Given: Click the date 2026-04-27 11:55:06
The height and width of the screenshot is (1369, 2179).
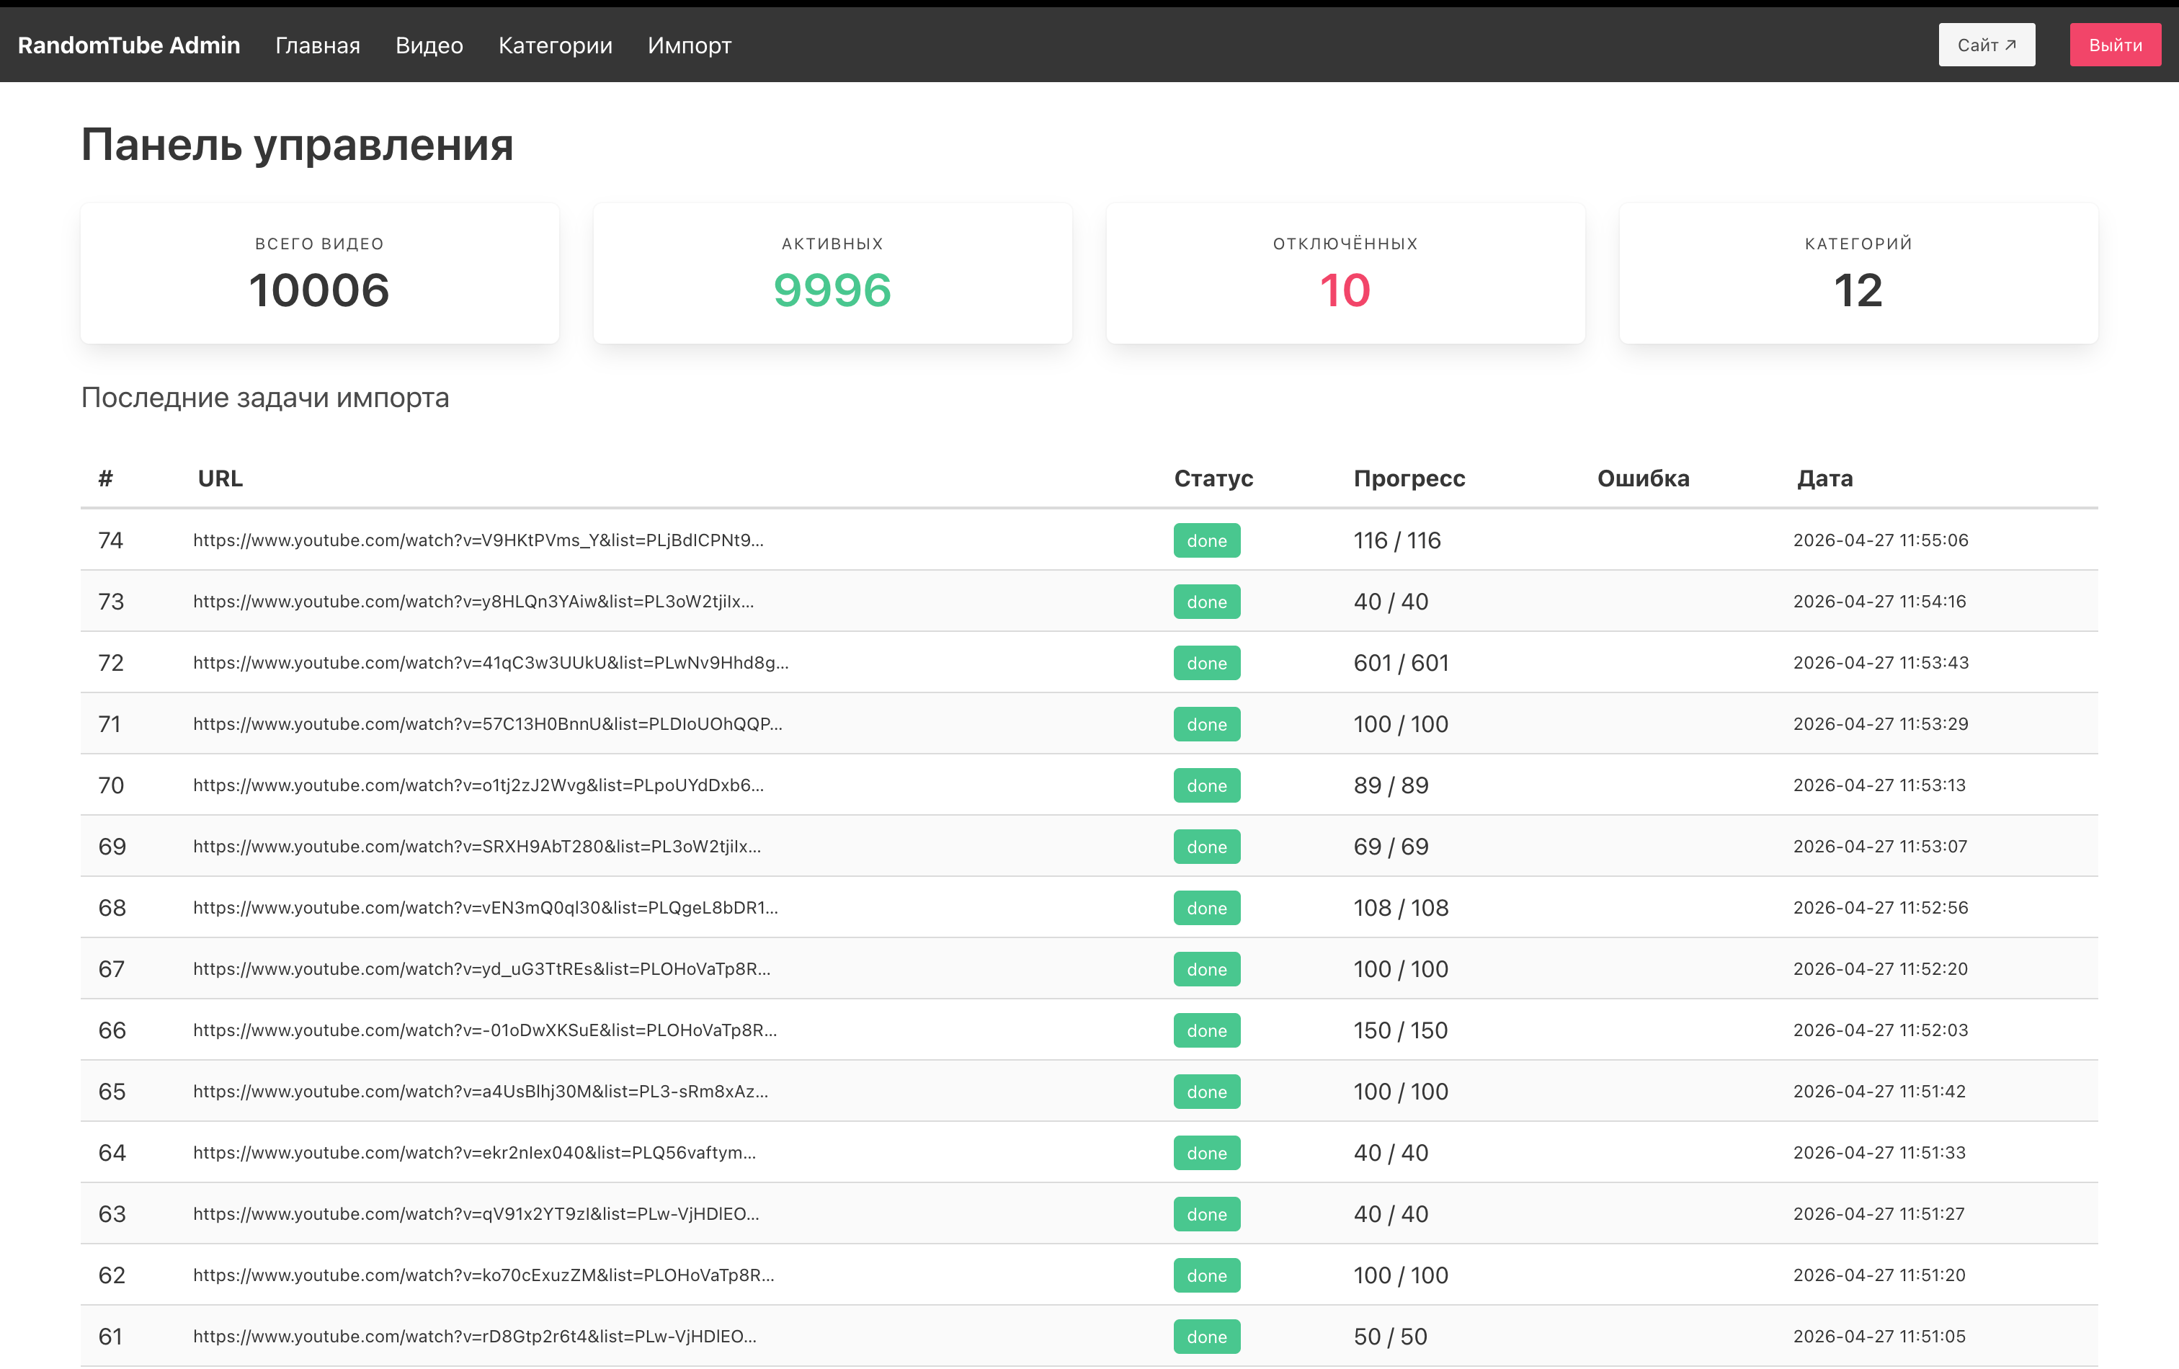Looking at the screenshot, I should [1881, 540].
